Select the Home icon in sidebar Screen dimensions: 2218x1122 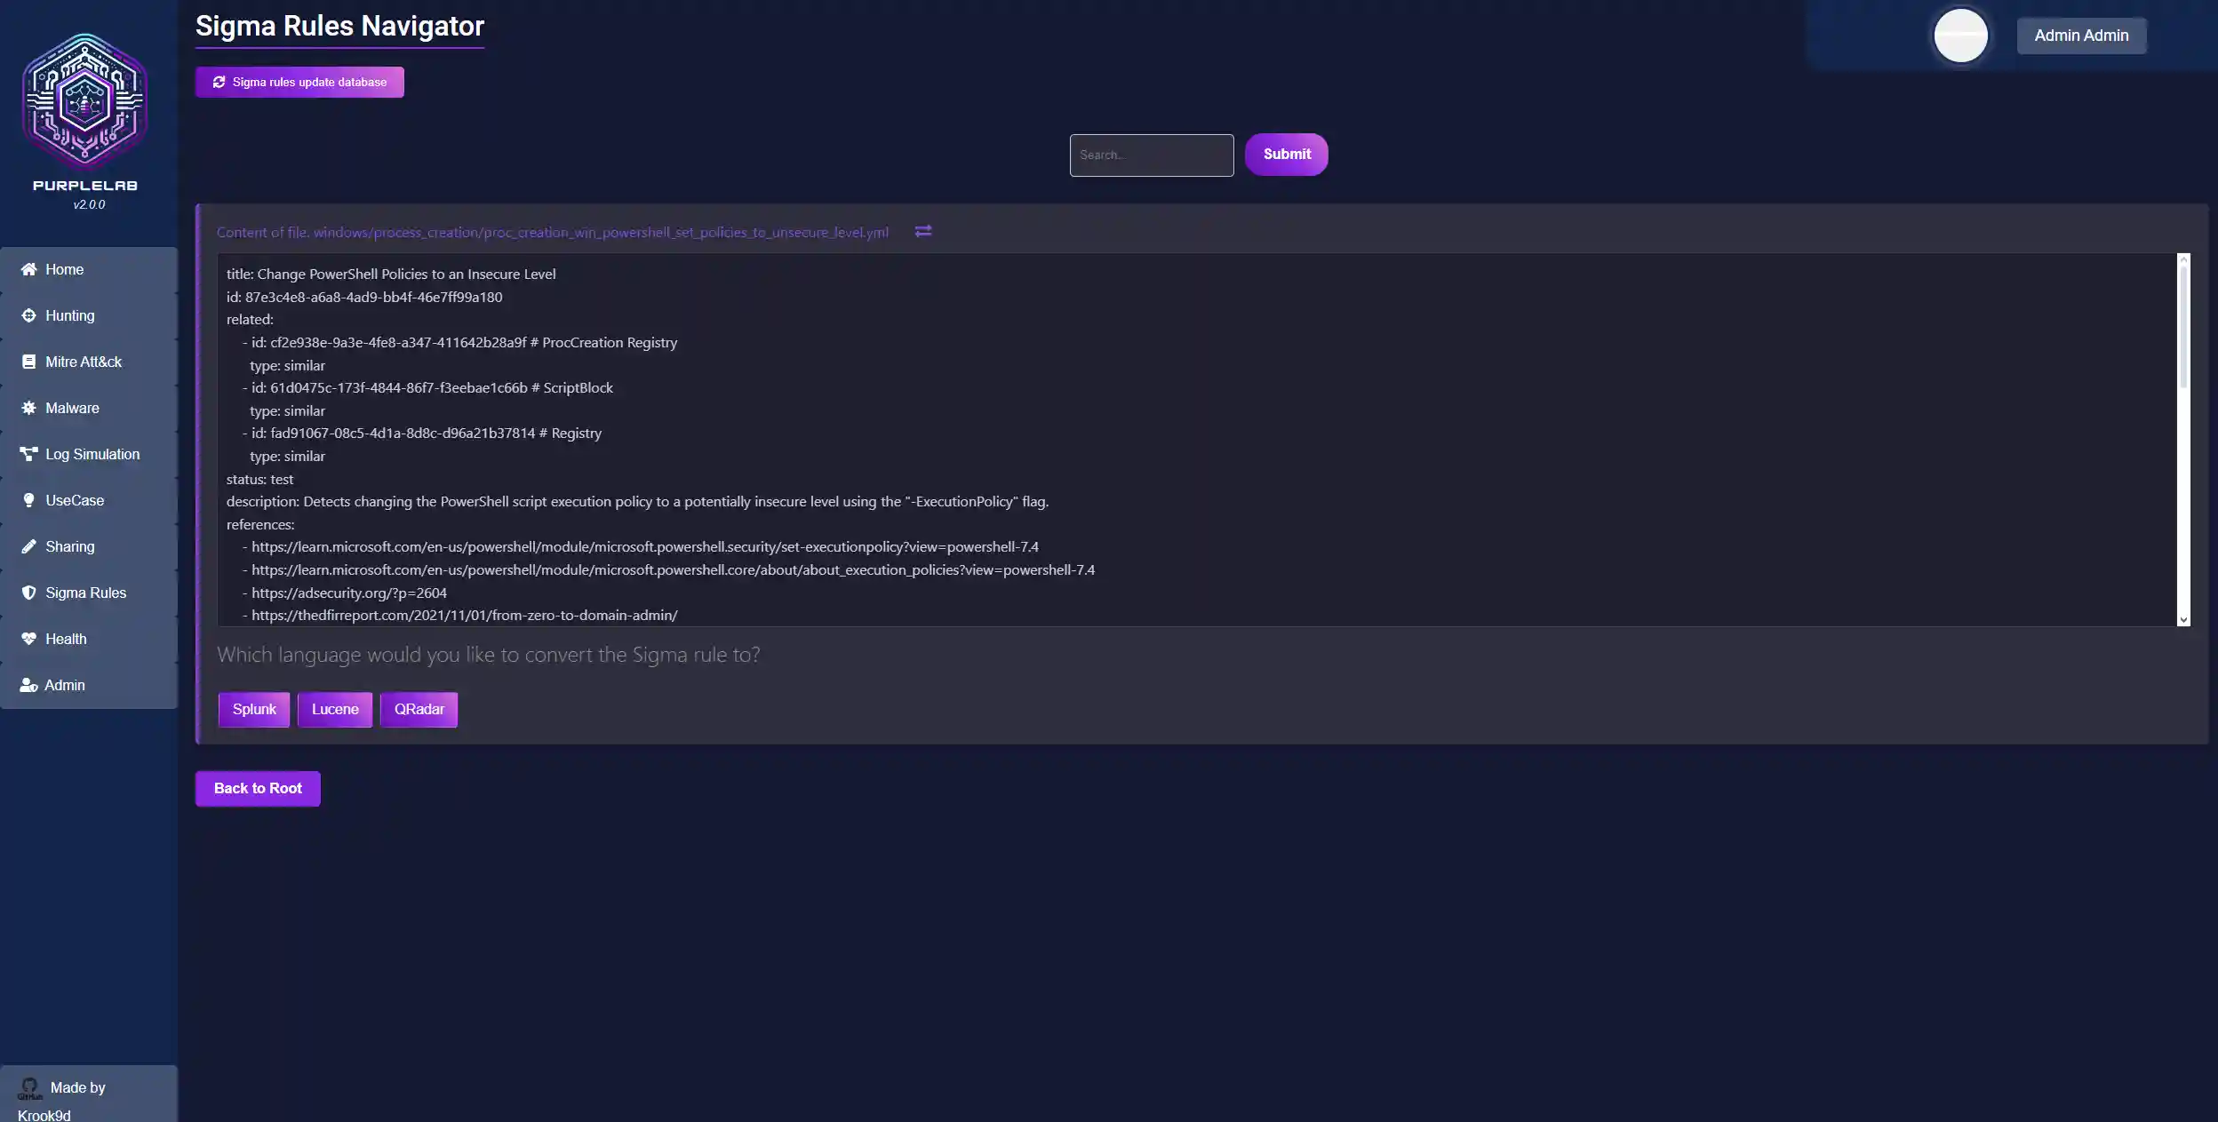[x=29, y=269]
